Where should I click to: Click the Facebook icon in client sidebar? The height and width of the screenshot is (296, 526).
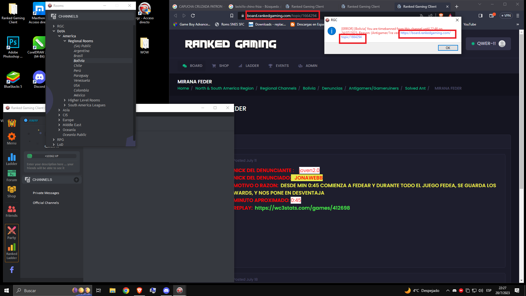coord(12,270)
